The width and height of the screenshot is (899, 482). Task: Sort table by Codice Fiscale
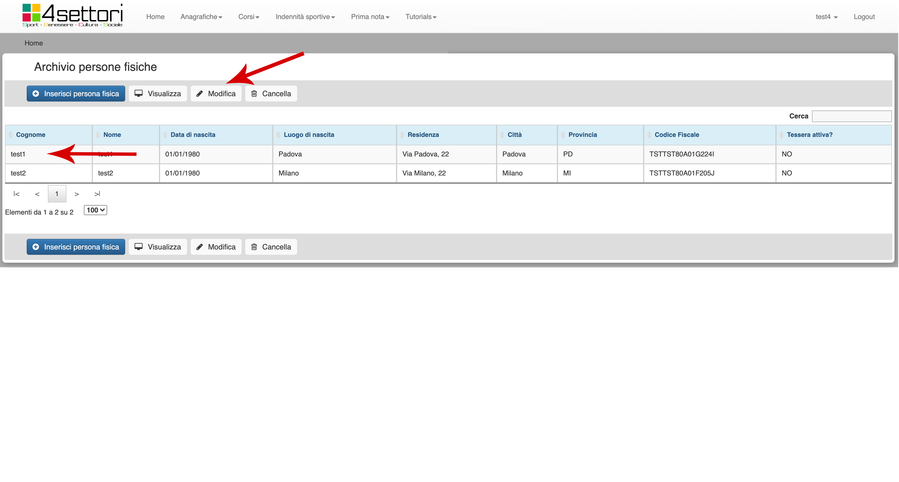[676, 135]
